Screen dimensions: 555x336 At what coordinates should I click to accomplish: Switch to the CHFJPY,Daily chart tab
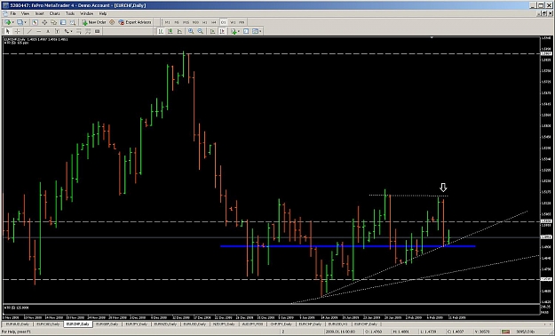point(281,324)
